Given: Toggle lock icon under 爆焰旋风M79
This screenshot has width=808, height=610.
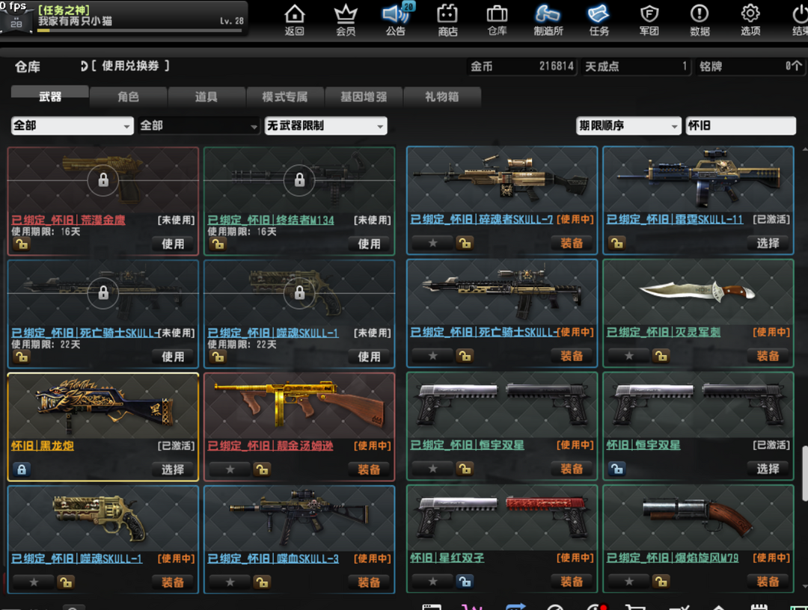Looking at the screenshot, I should pyautogui.click(x=661, y=581).
